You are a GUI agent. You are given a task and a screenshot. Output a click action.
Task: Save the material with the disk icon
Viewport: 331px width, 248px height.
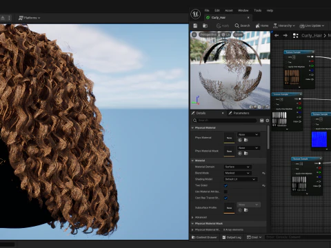point(195,25)
